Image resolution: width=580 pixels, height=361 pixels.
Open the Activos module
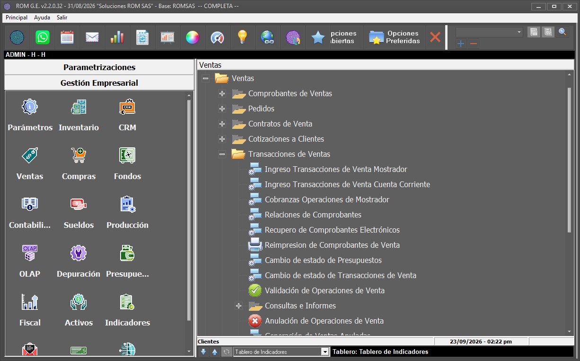(79, 310)
